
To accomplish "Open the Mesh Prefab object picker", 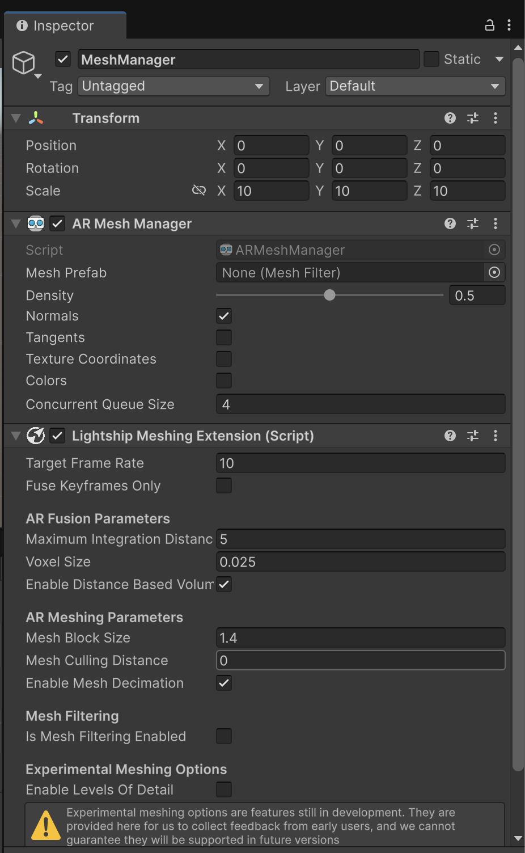I will tap(494, 272).
